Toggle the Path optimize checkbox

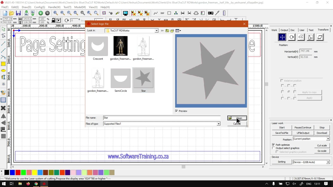pos(273,145)
